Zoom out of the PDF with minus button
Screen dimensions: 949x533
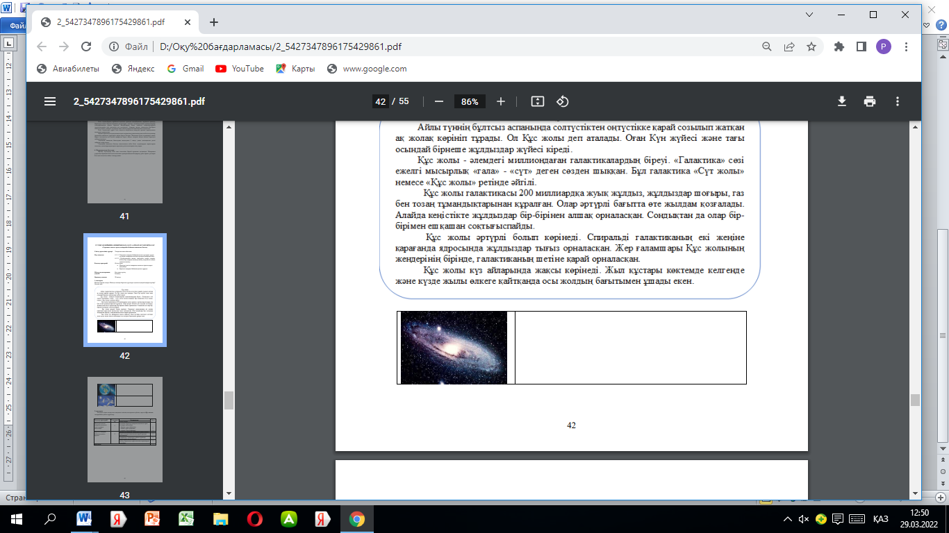coord(438,101)
